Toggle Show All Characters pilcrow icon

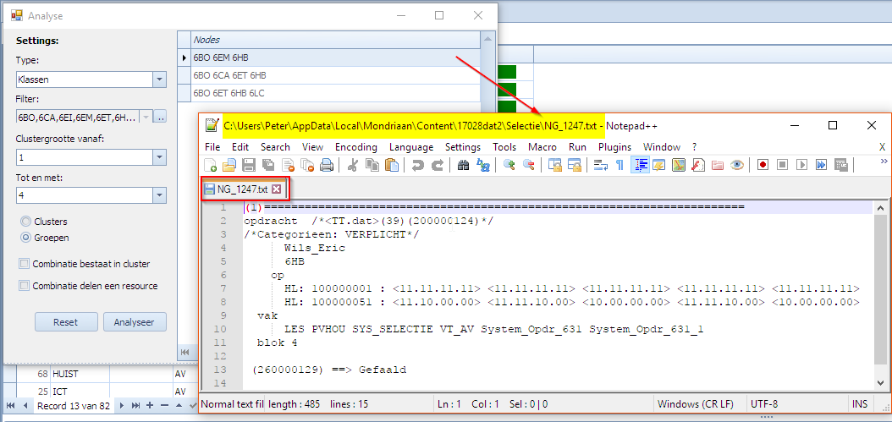click(620, 166)
